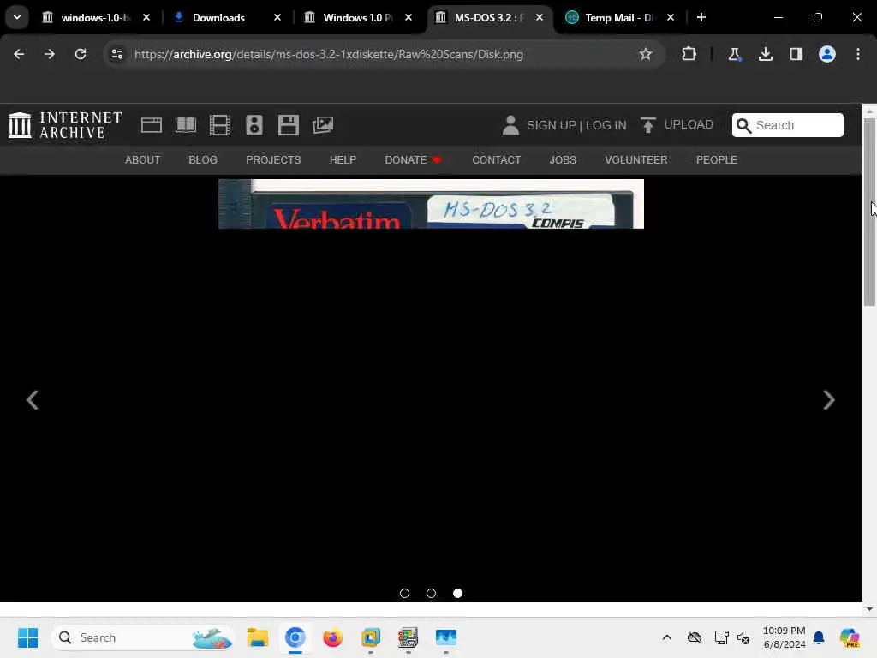Open the CONTACT link
This screenshot has width=877, height=658.
point(496,160)
